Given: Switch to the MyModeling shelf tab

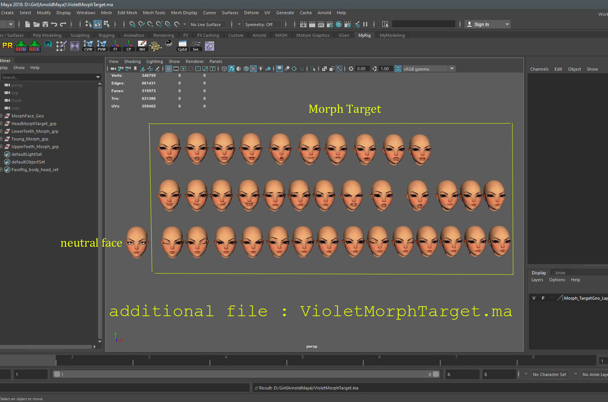Looking at the screenshot, I should click(392, 35).
